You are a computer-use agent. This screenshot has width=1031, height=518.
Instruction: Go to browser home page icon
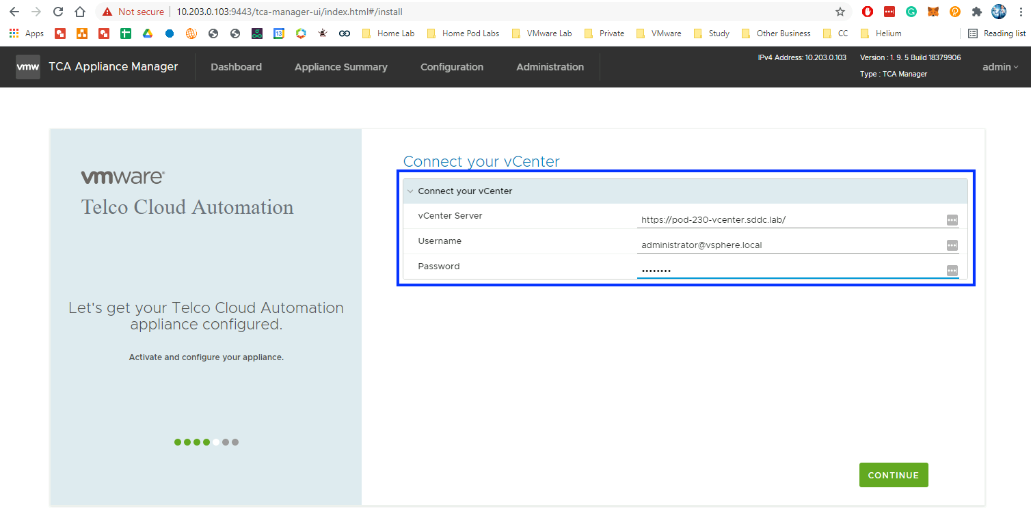click(x=80, y=12)
